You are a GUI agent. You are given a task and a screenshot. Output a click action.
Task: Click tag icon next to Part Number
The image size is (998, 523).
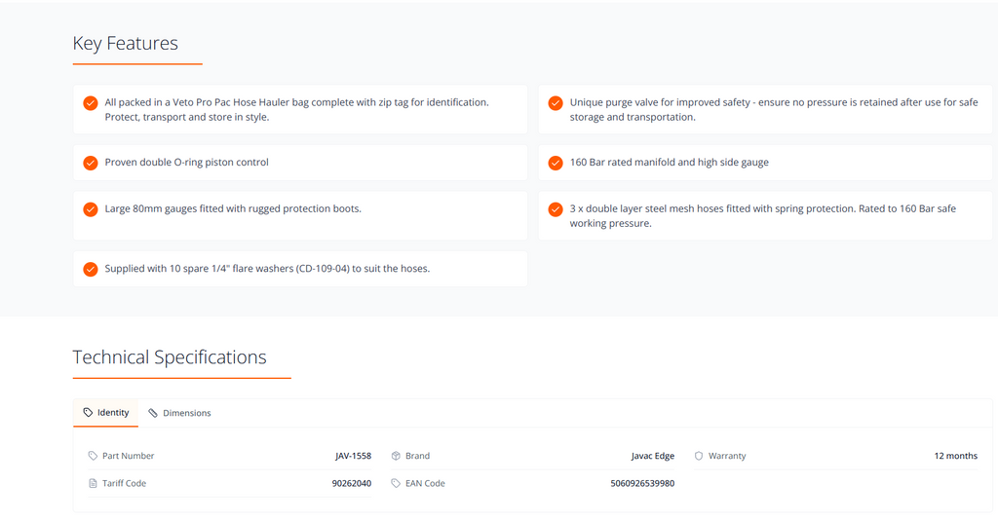pyautogui.click(x=93, y=456)
